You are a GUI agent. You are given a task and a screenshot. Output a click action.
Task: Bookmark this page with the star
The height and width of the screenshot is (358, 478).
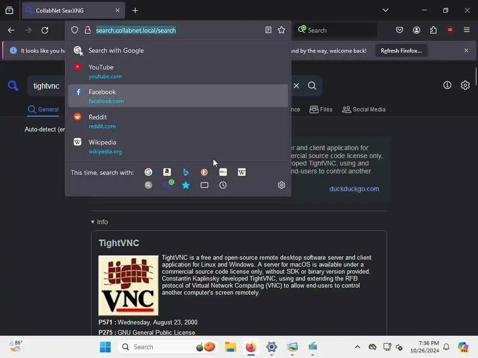click(x=281, y=30)
